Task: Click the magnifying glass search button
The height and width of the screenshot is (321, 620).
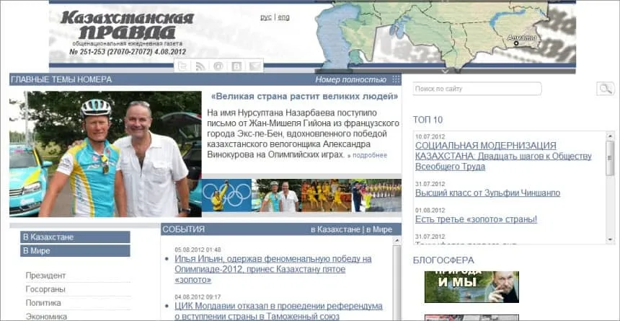Action: click(x=605, y=89)
